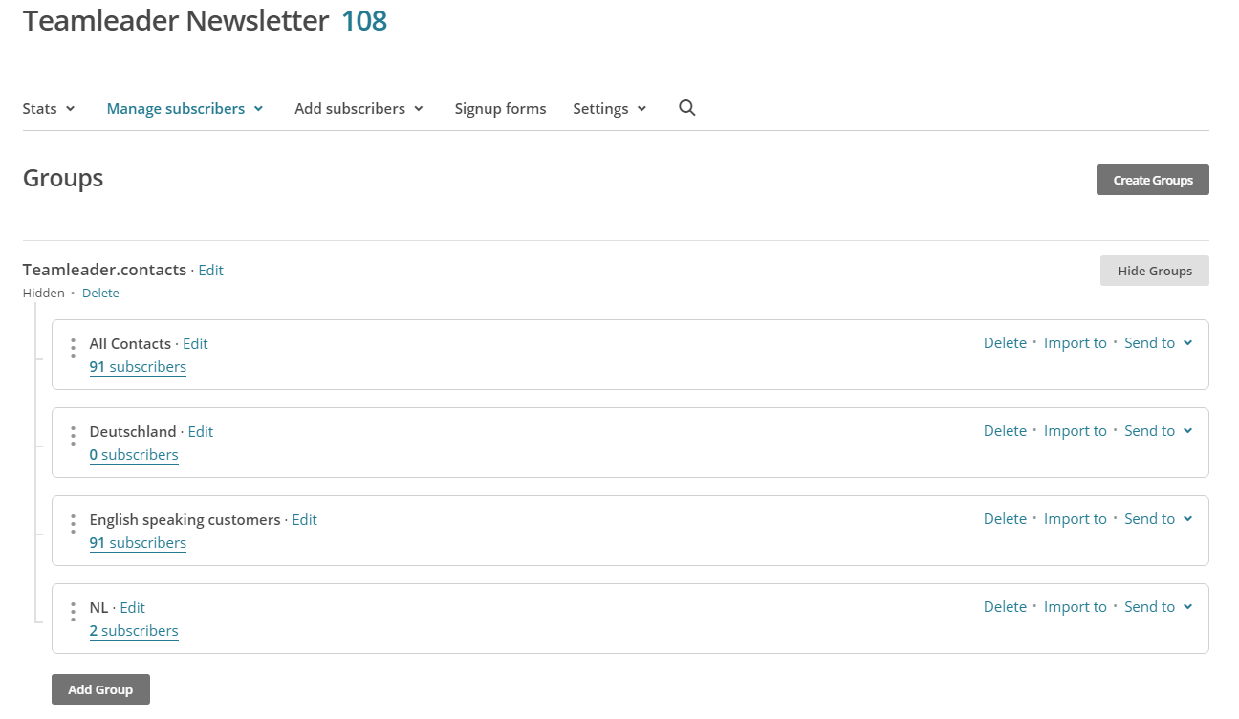Delete the All Contacts group

(x=1005, y=343)
